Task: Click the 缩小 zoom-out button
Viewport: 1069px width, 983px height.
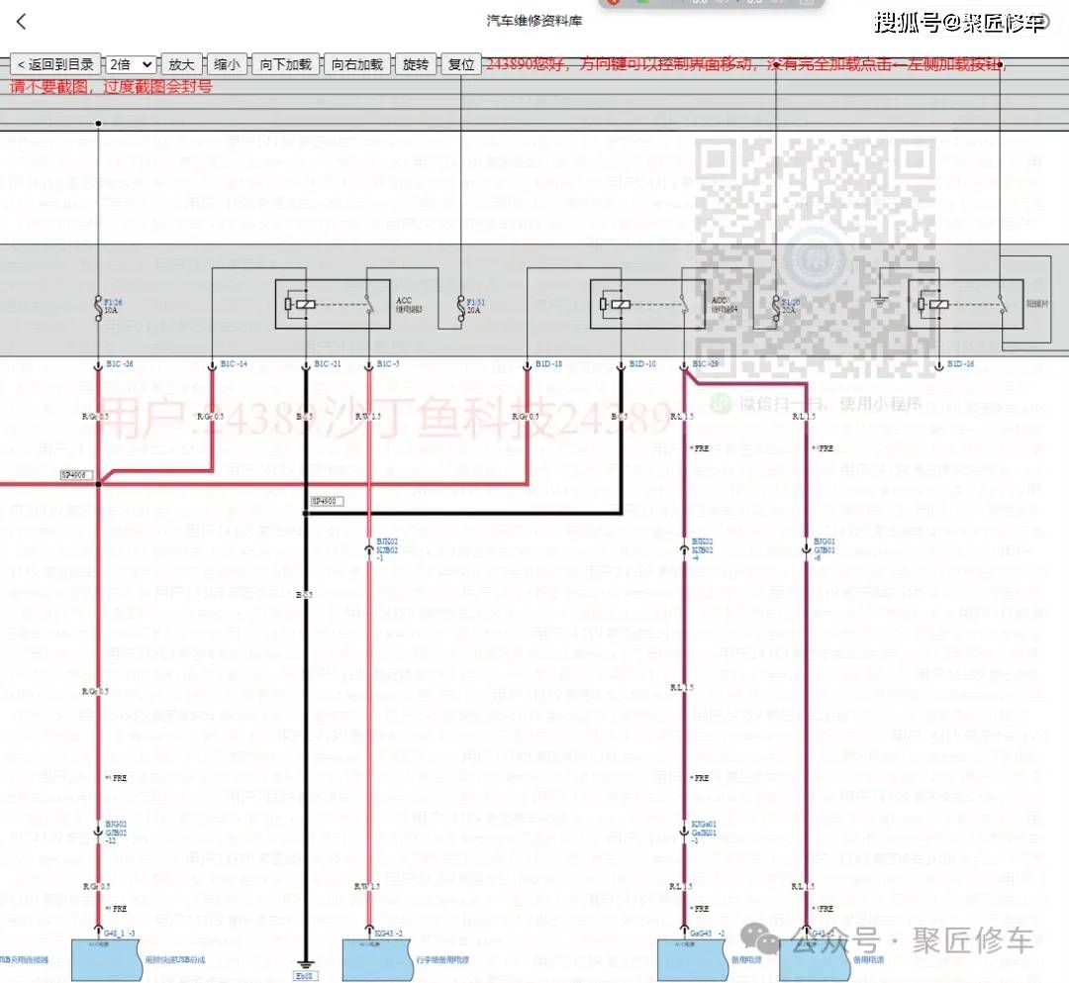Action: (x=227, y=64)
